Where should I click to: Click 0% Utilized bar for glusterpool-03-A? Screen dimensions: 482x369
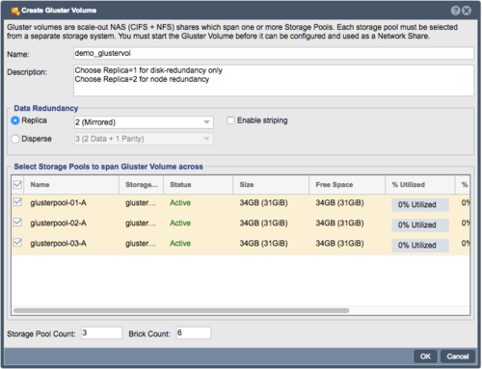coord(420,246)
